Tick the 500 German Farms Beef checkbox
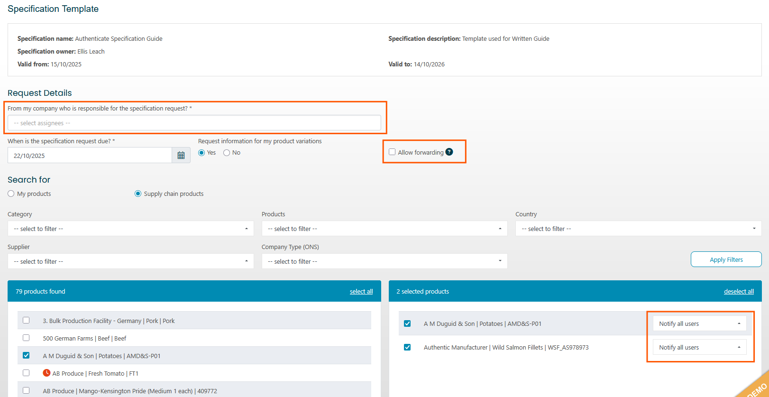This screenshot has width=769, height=397. pos(26,338)
